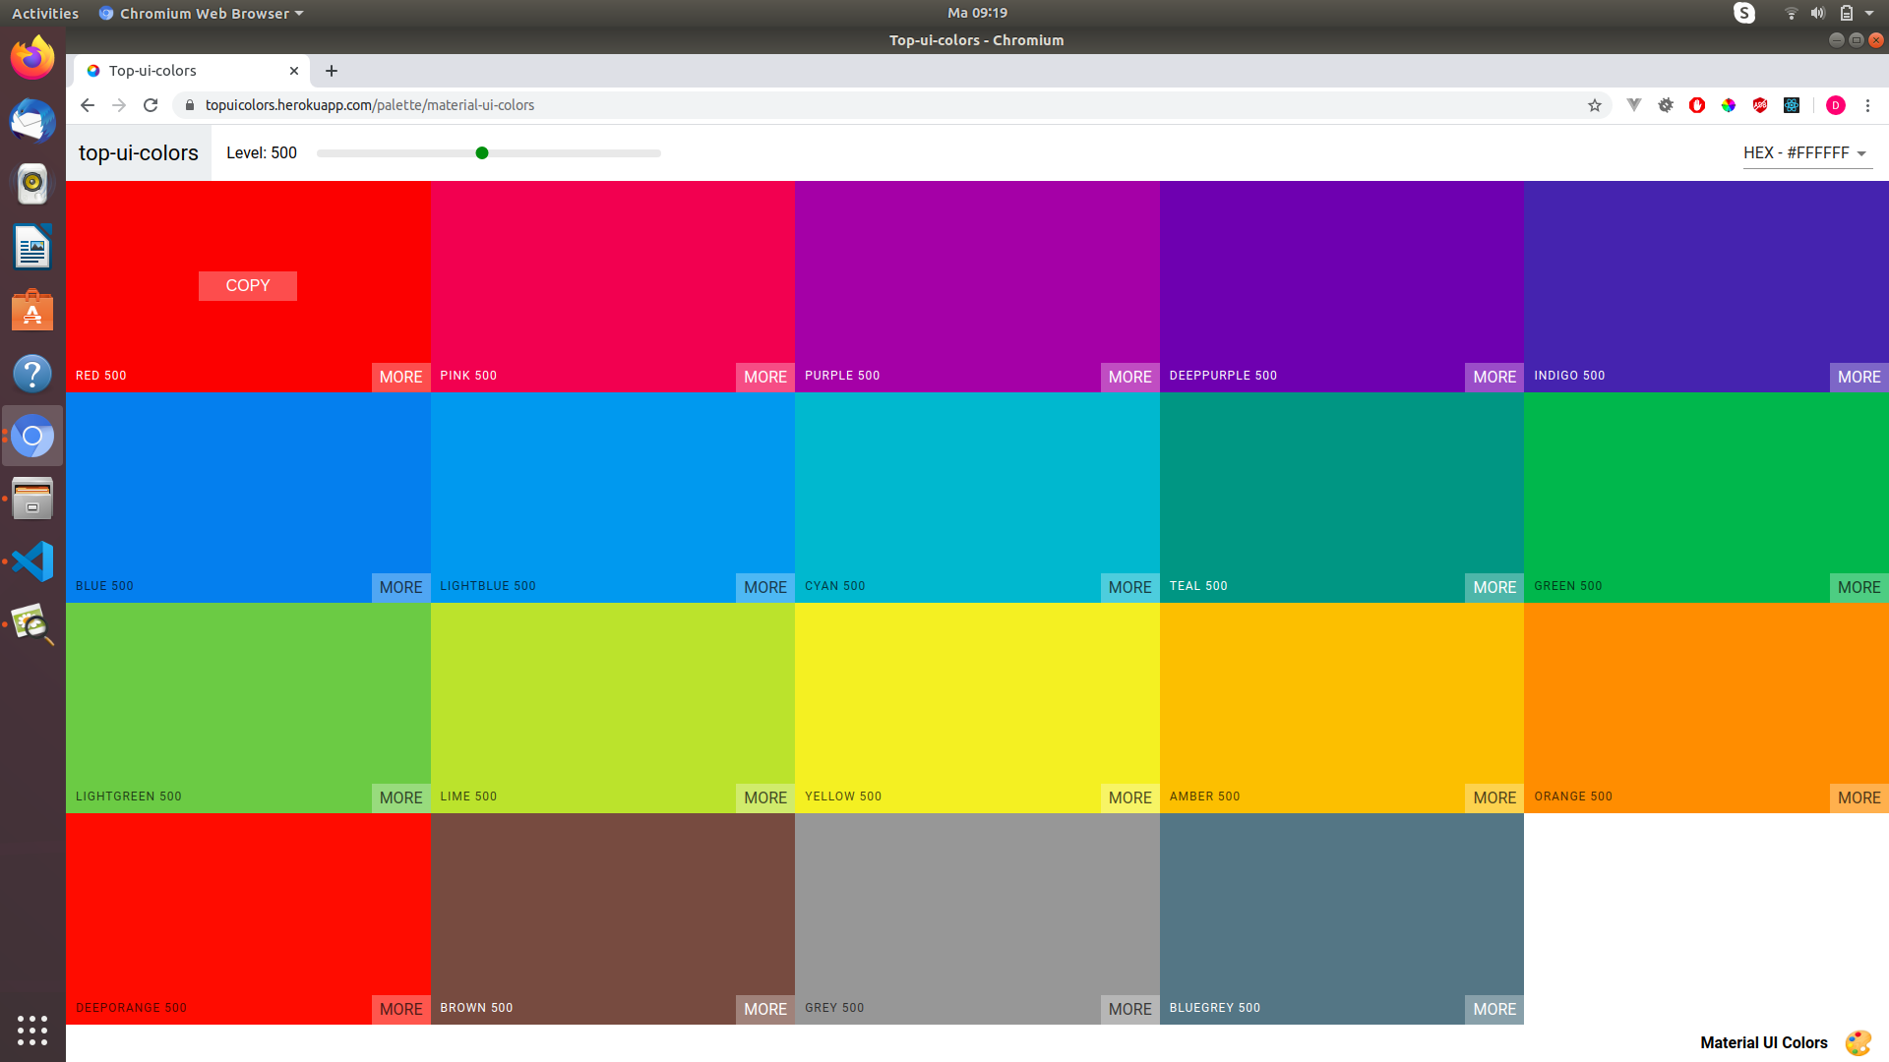The width and height of the screenshot is (1889, 1062).
Task: Expand the system status menu arrow
Action: coord(1869,13)
